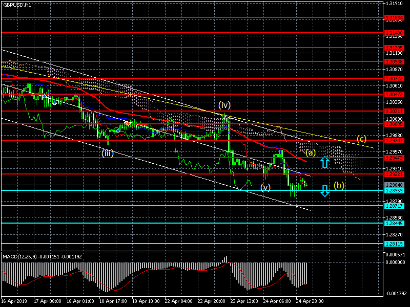Click the red 1.31438 price label
The width and height of the screenshot is (410, 307).
[394, 33]
